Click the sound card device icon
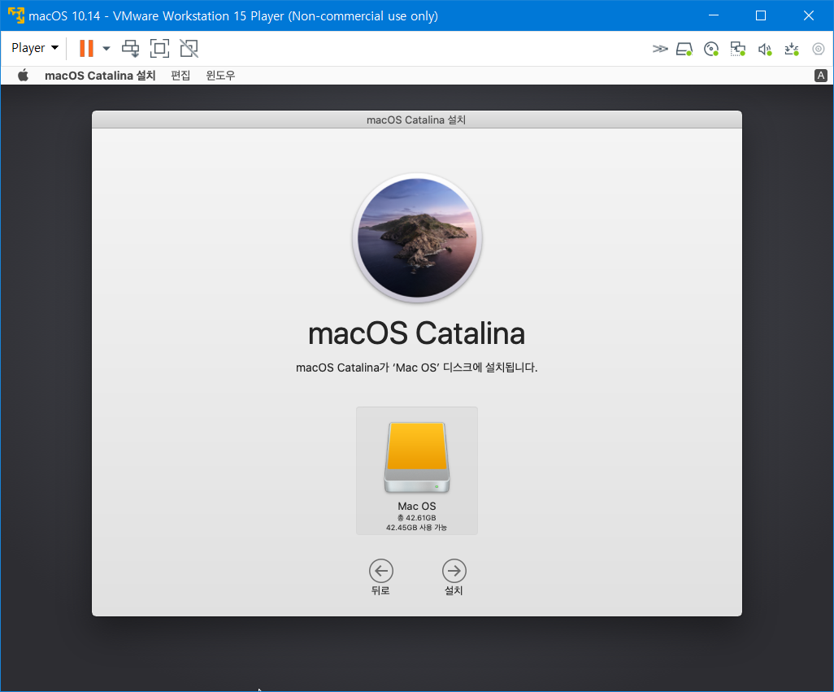 point(765,50)
